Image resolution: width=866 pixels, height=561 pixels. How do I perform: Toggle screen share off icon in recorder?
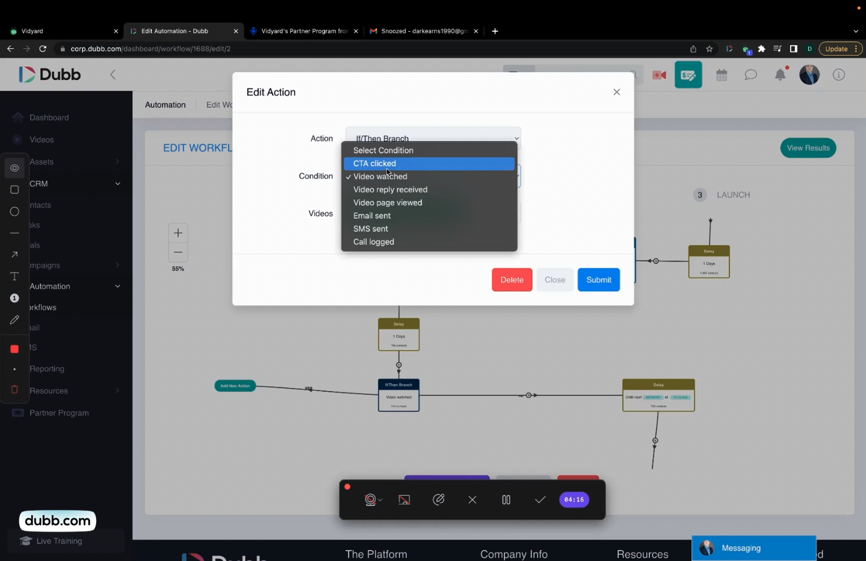[404, 500]
